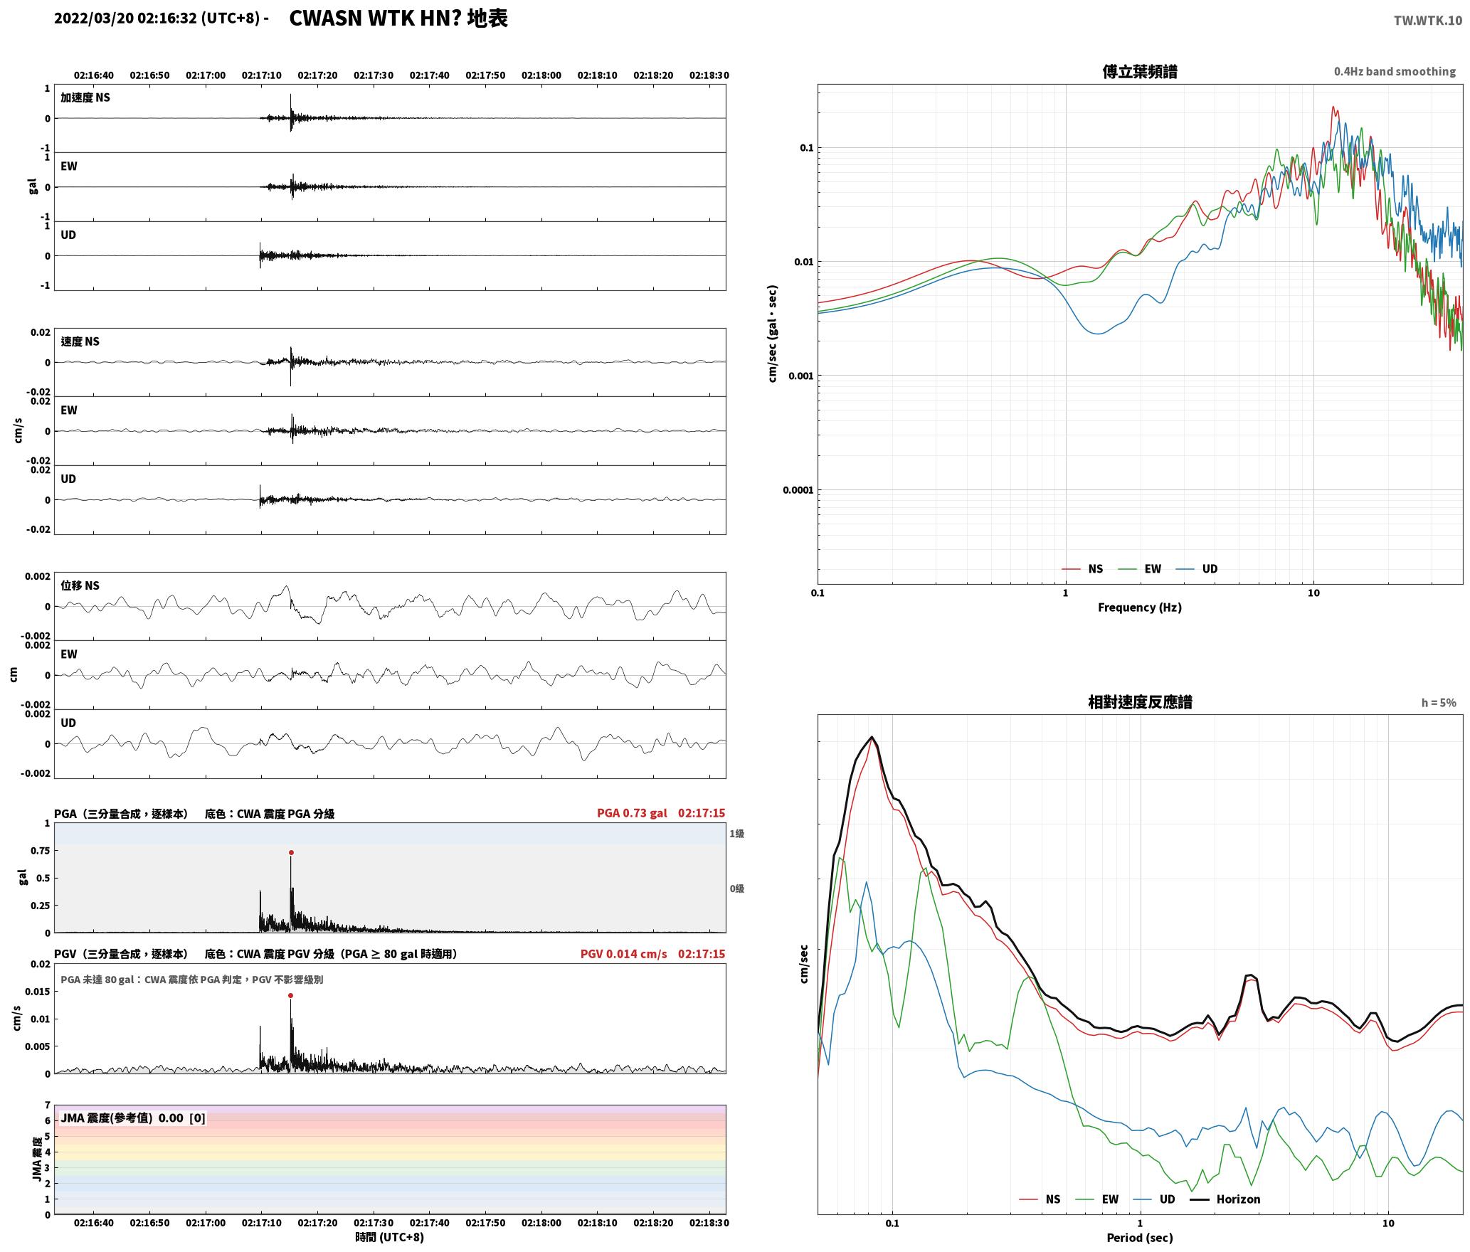Click the PGV 0.014 cm/s readout text

click(624, 954)
